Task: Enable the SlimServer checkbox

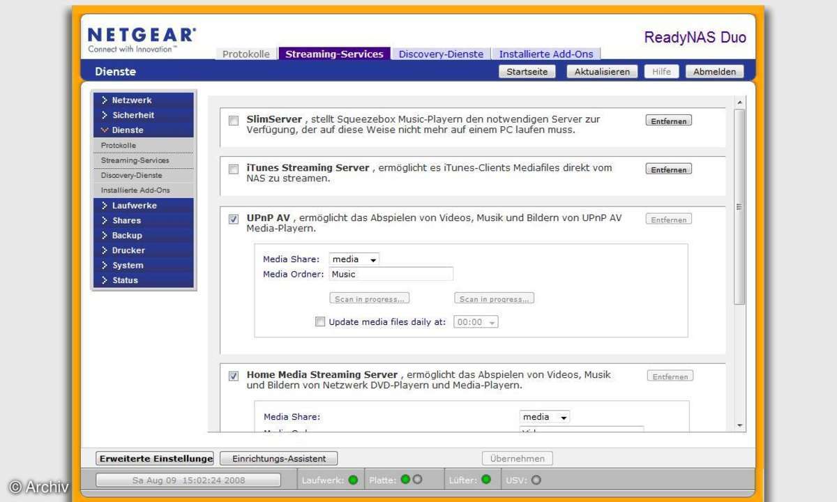Action: pos(234,121)
